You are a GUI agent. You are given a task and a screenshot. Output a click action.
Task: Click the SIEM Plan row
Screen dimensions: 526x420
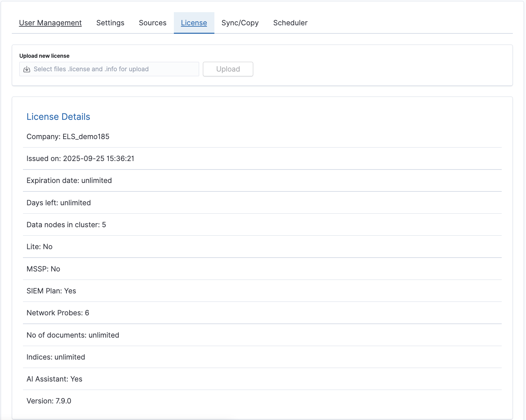[51, 291]
